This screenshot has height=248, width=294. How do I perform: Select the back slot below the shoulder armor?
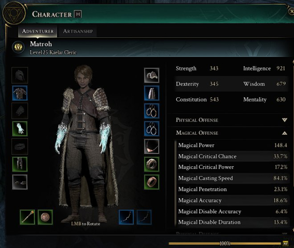[x=151, y=93]
